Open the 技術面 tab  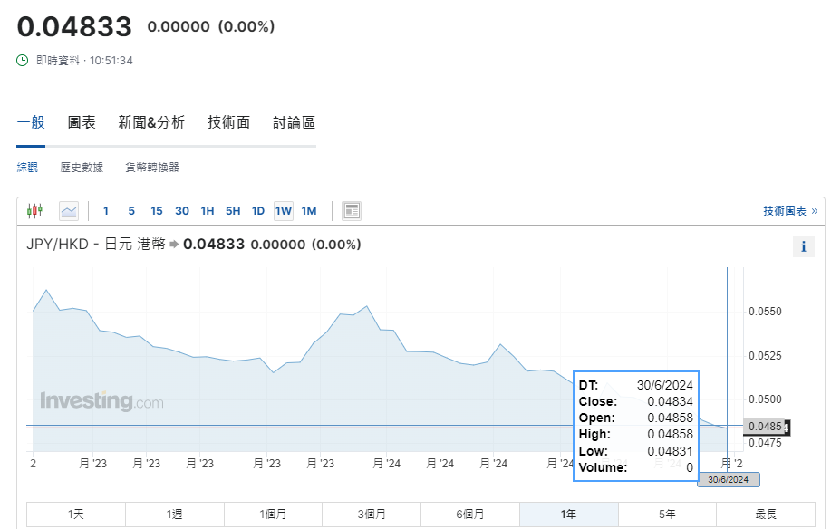click(228, 122)
